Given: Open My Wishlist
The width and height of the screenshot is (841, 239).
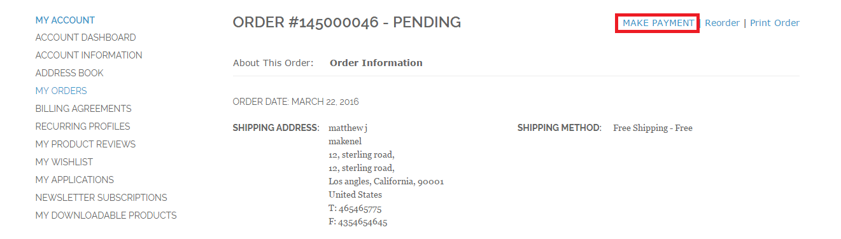Looking at the screenshot, I should 64,162.
